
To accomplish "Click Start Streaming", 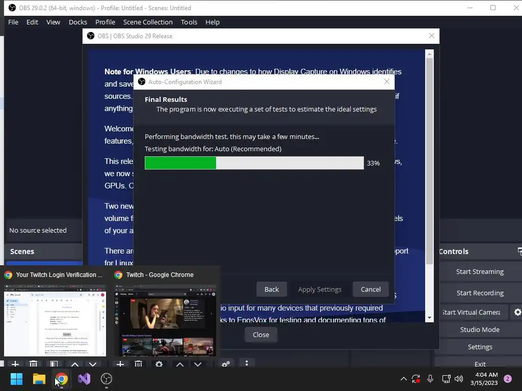I will [x=480, y=272].
